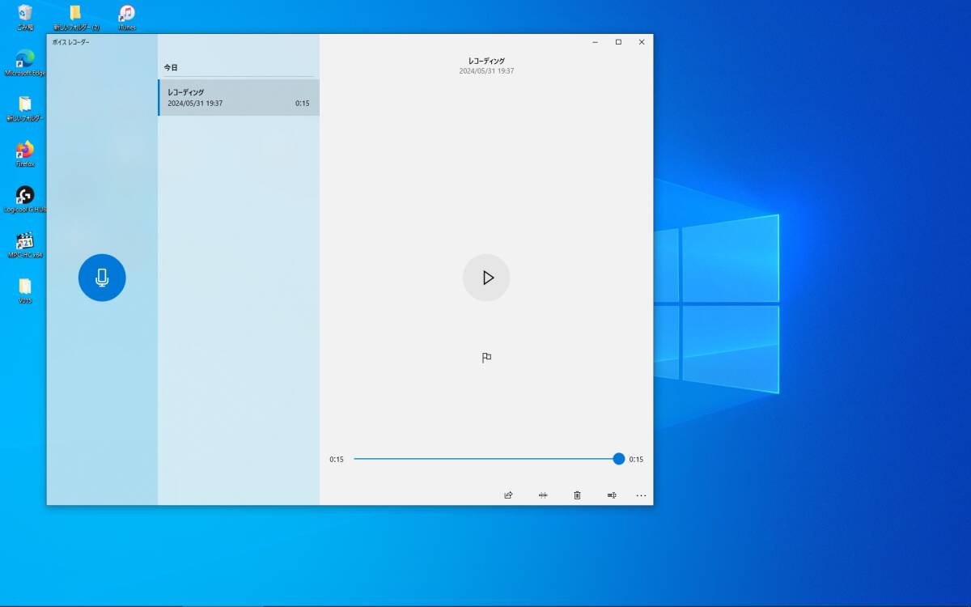Image resolution: width=971 pixels, height=607 pixels.
Task: Select the V015 desktop folder
Action: (x=25, y=291)
